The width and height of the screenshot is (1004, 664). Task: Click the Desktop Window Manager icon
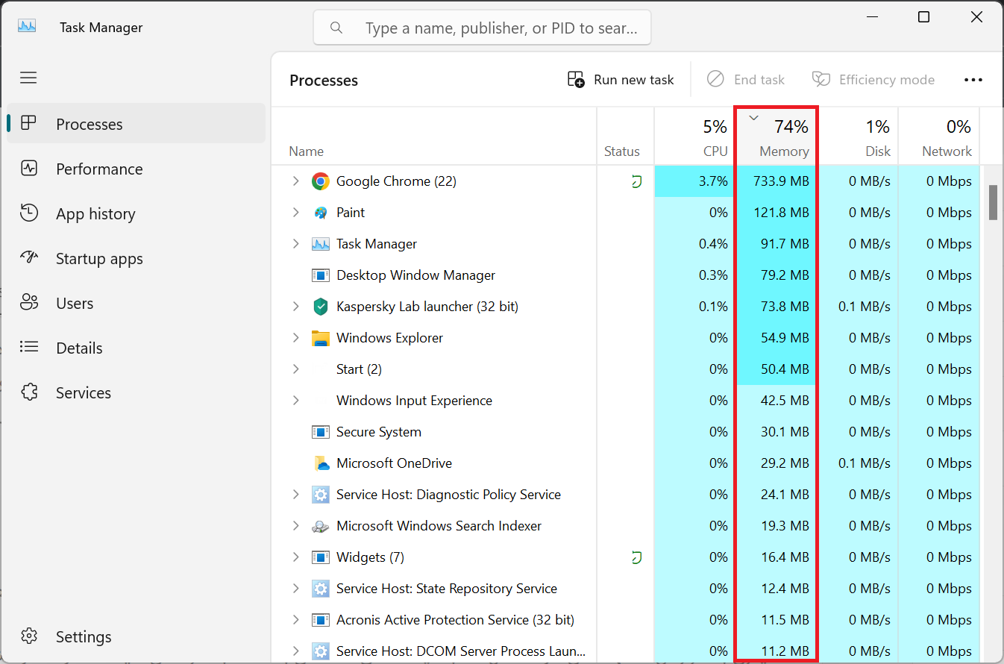coord(321,275)
